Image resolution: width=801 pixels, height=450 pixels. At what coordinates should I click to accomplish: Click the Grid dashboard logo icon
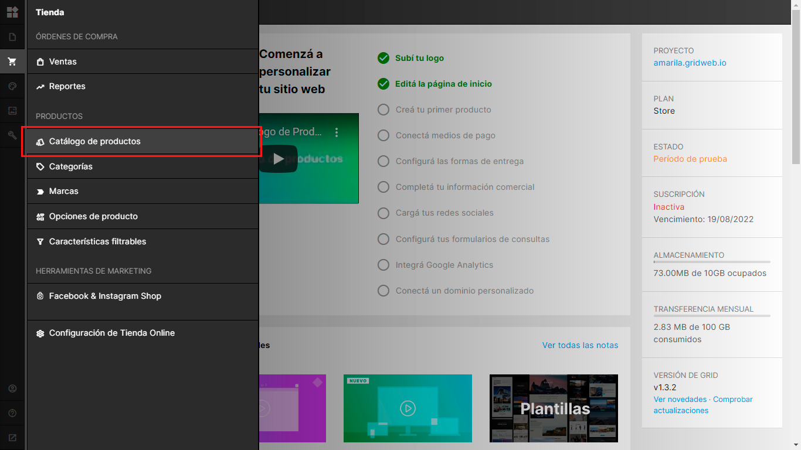(12, 12)
